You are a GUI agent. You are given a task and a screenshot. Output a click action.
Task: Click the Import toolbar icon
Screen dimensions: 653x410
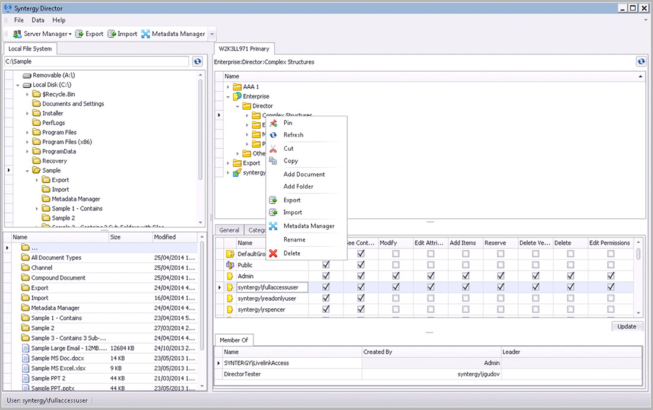(112, 34)
